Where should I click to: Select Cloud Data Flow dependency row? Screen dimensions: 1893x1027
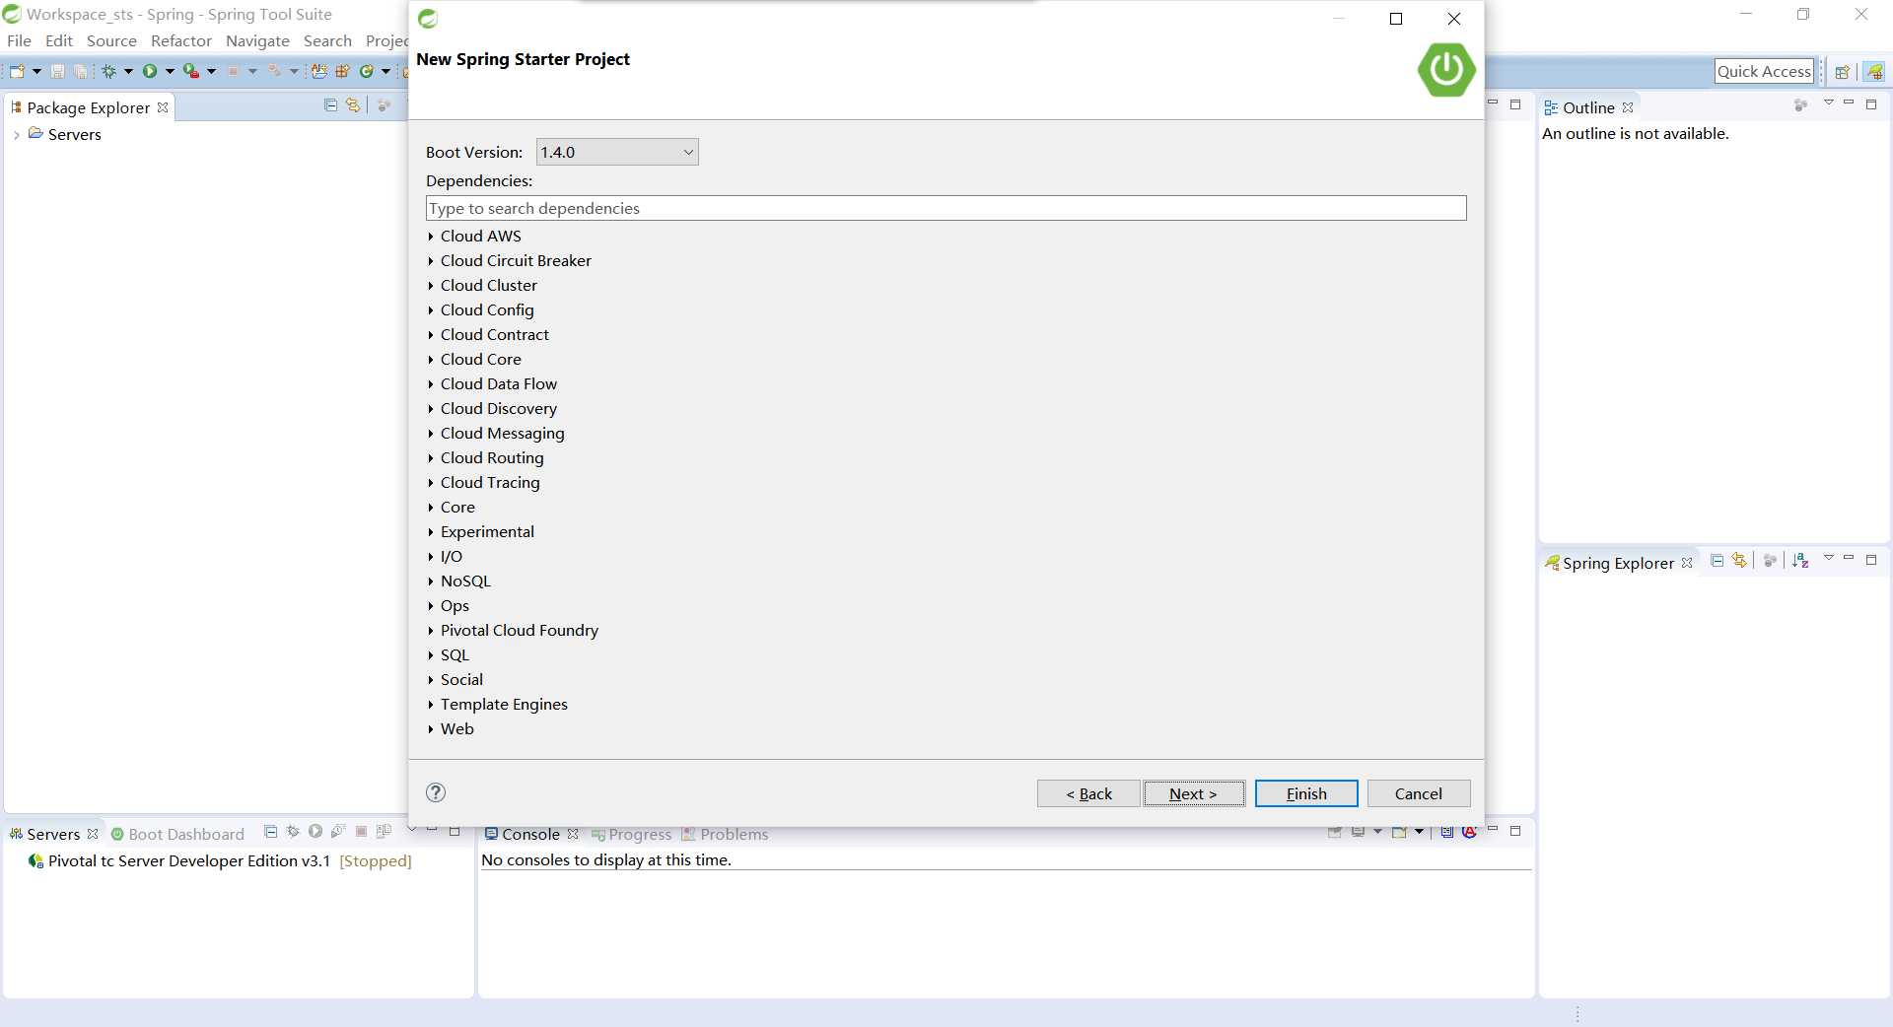[x=499, y=384]
